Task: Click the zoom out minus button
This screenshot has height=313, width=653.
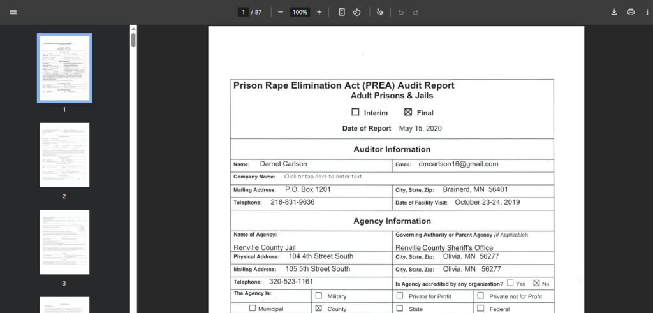Action: 281,12
